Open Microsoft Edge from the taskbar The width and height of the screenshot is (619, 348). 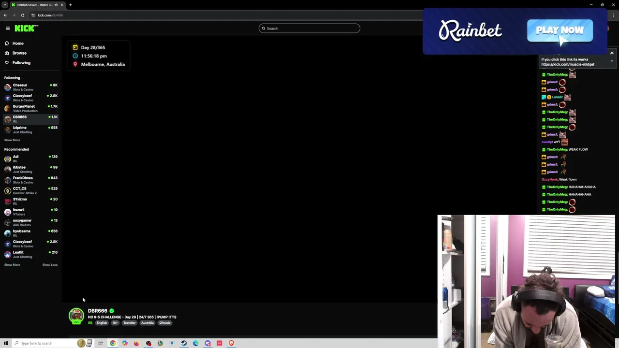196,343
